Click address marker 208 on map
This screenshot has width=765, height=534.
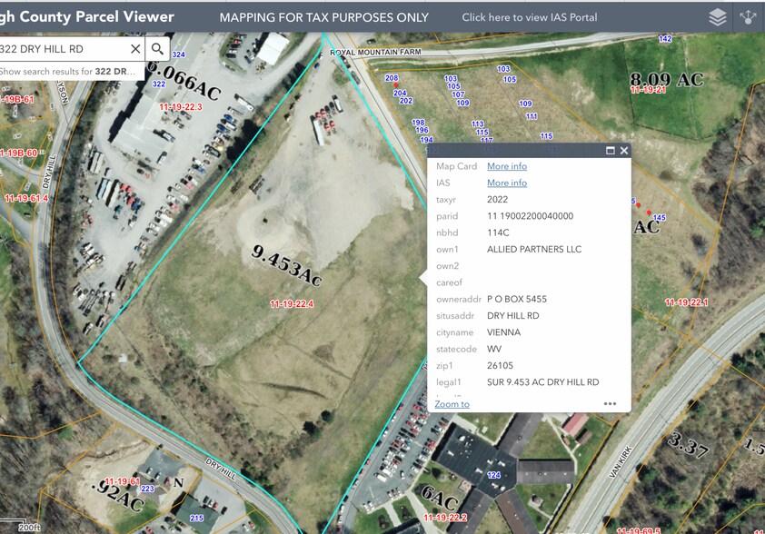coord(392,79)
